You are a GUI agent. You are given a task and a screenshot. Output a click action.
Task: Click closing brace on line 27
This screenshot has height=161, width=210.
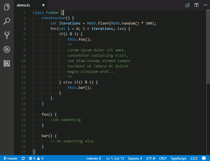[x=34, y=152]
